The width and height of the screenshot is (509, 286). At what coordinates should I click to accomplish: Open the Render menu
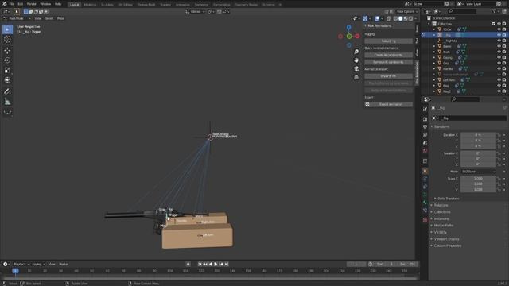(32, 4)
